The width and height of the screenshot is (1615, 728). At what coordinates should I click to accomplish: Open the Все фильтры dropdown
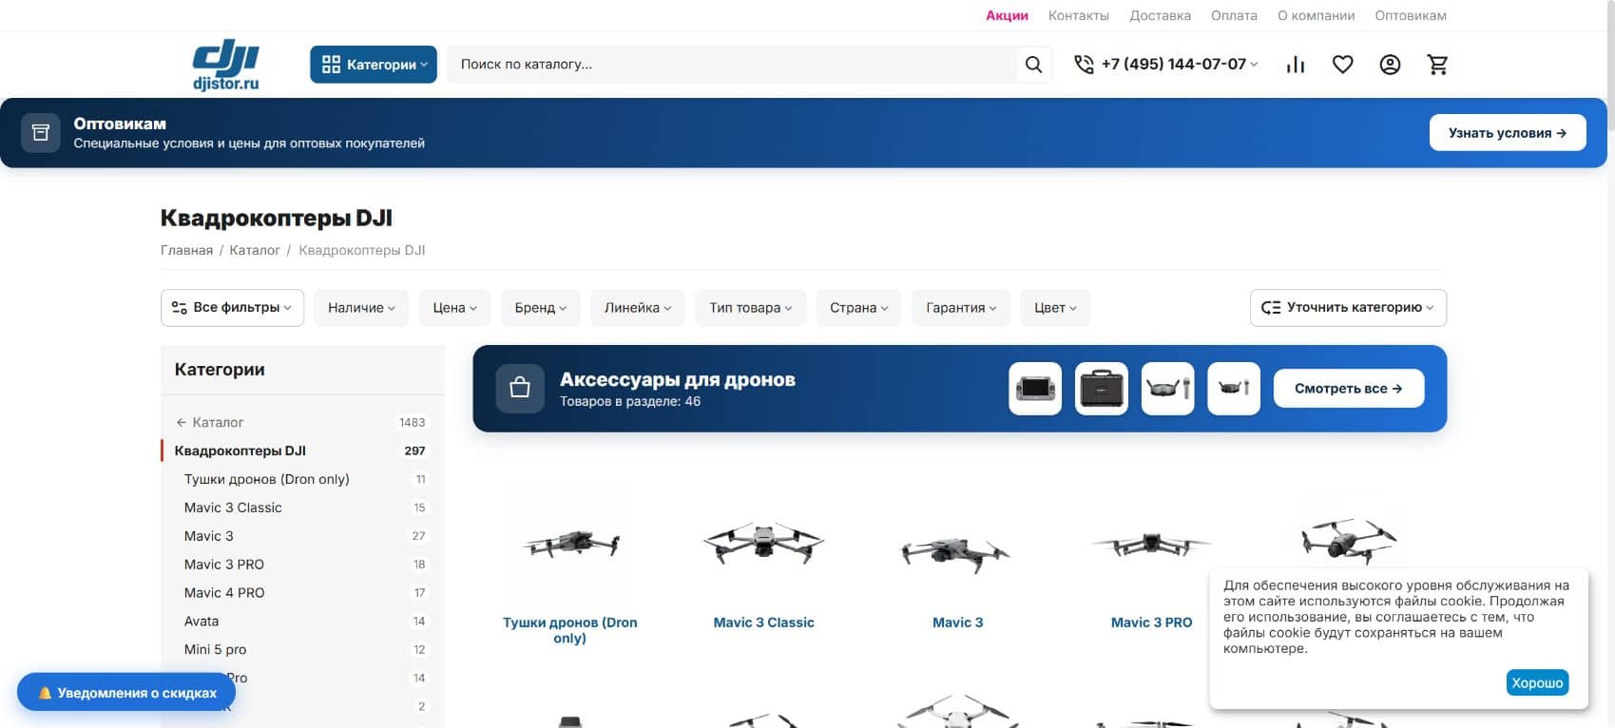232,308
